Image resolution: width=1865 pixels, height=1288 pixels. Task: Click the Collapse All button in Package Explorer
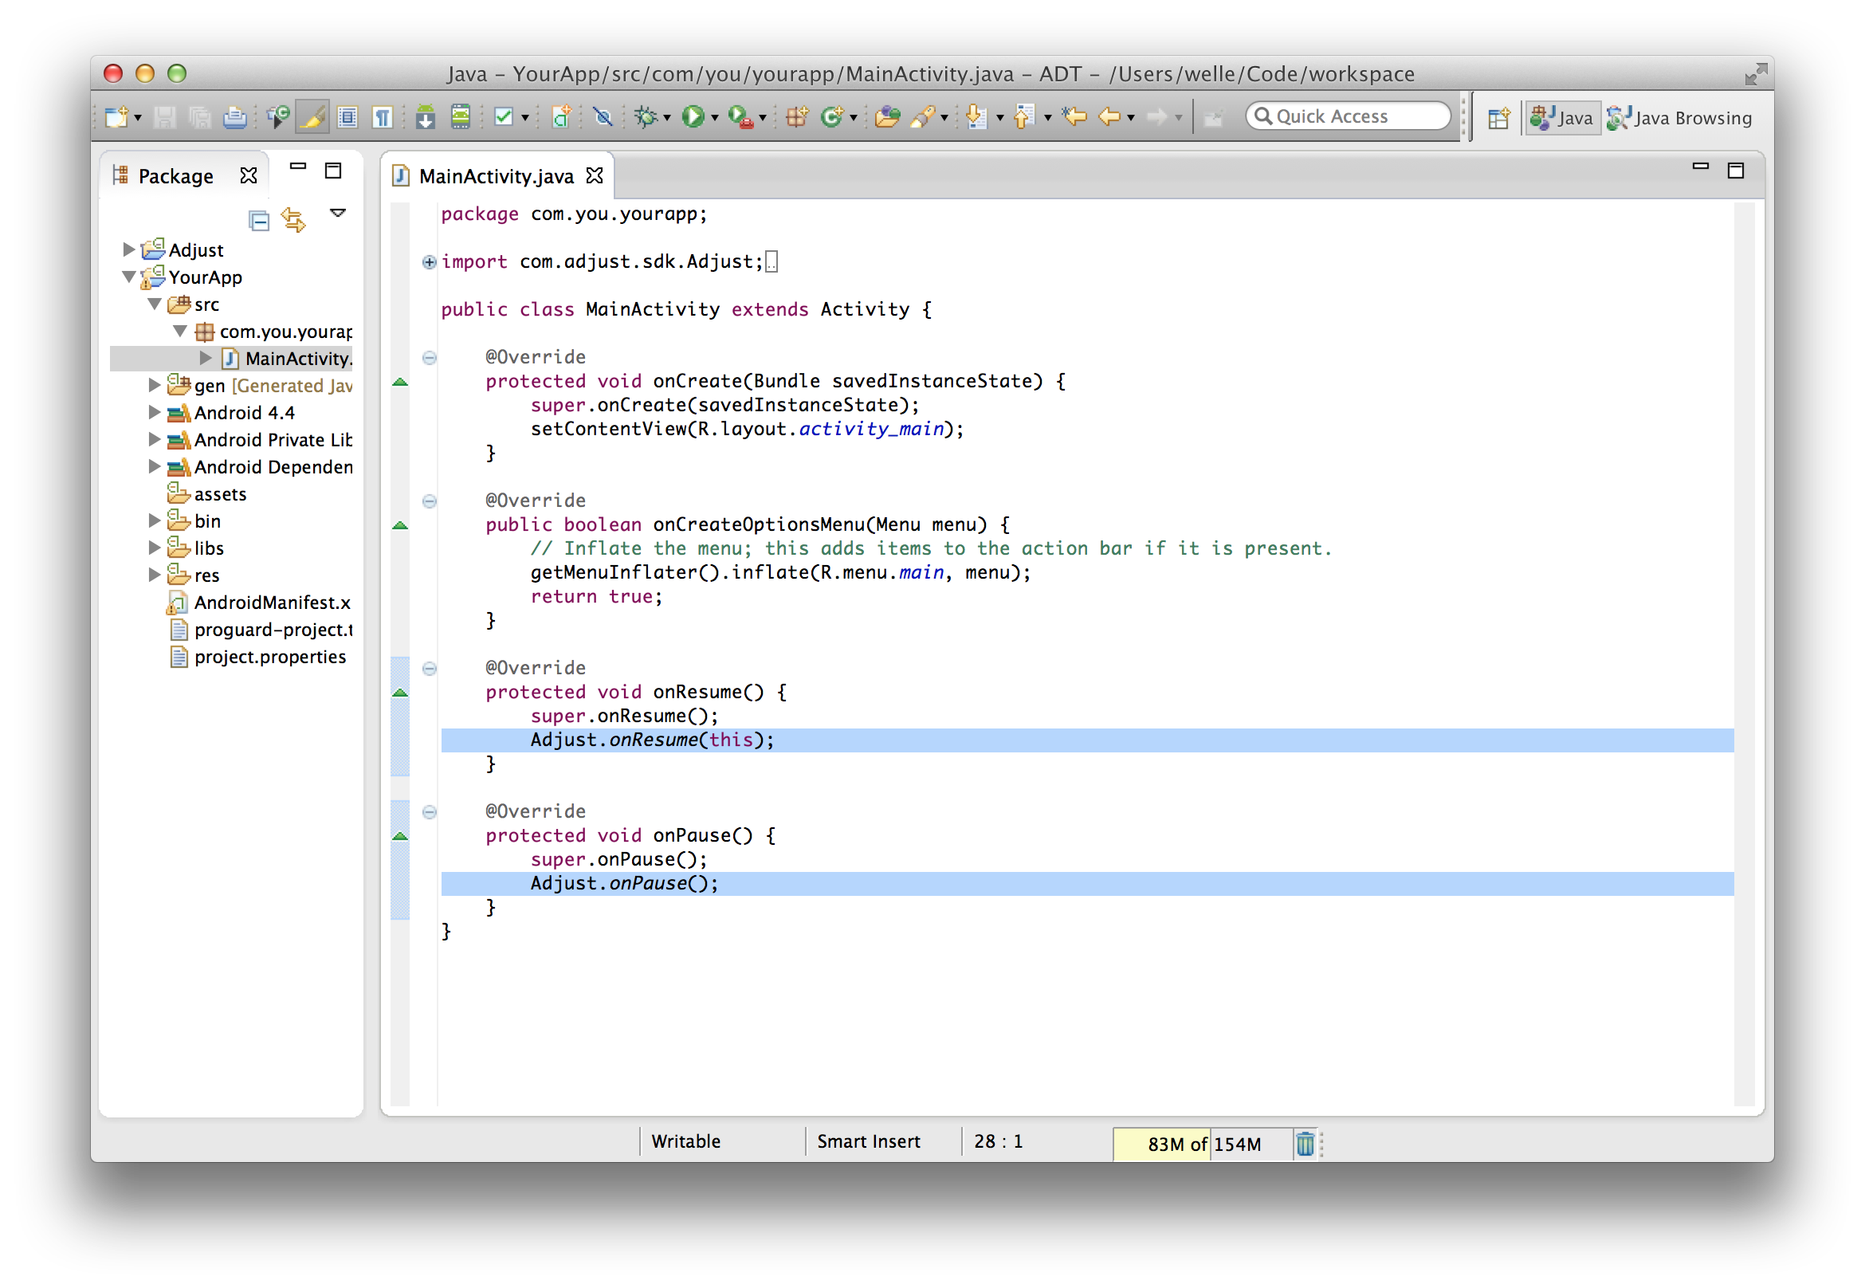point(259,220)
